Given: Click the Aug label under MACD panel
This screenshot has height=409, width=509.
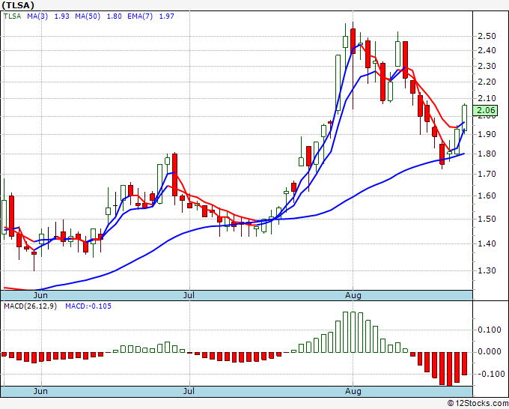Looking at the screenshot, I should click(353, 391).
